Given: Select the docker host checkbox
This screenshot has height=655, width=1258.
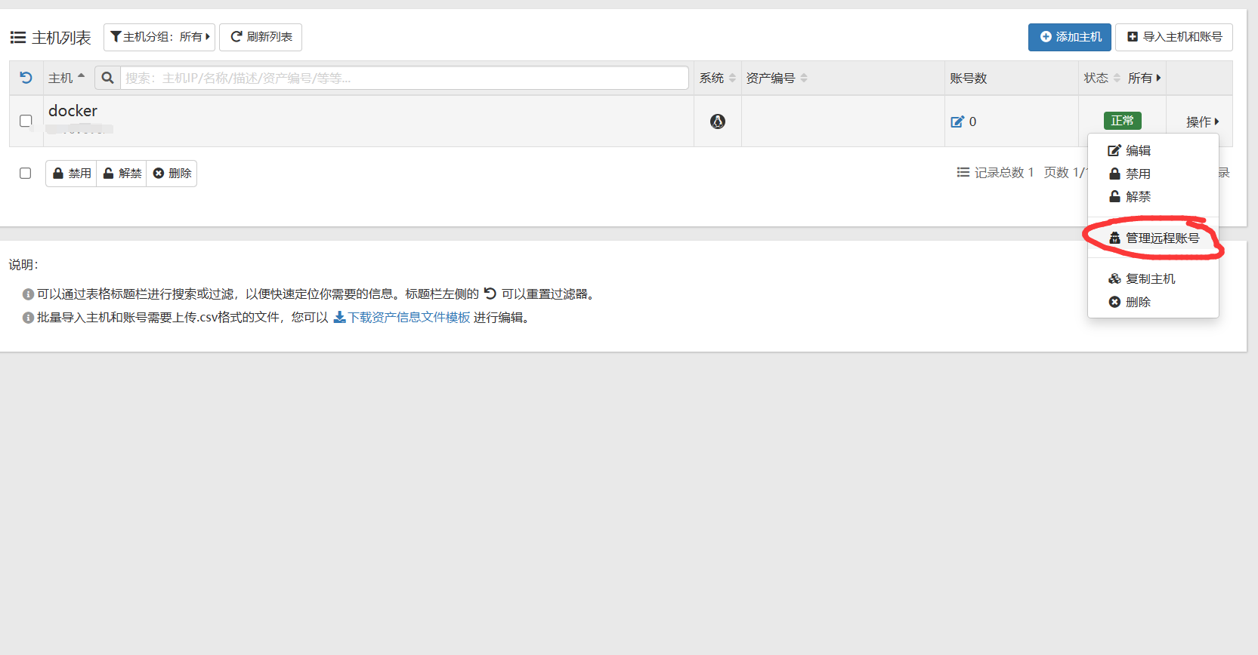Looking at the screenshot, I should click(x=26, y=121).
